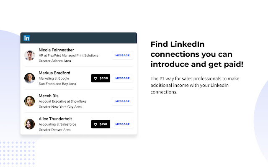Viewport: 268px width, 167px height.
Task: Click the $150 reward badge
Action: [100, 124]
